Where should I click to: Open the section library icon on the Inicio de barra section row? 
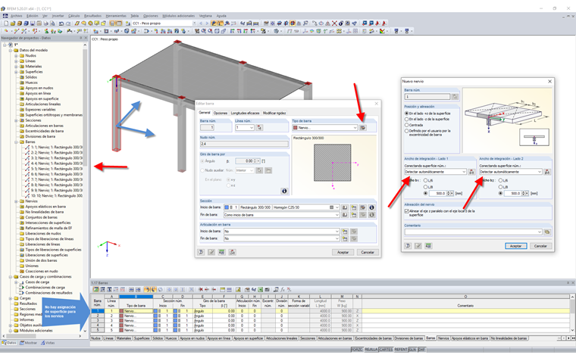tap(345, 207)
